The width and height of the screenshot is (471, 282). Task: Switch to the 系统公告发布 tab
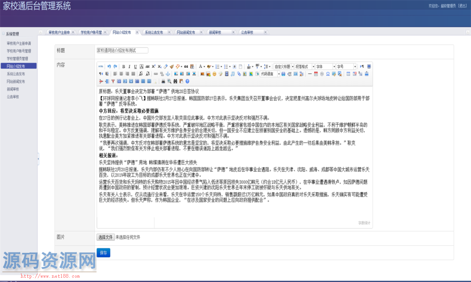(154, 32)
